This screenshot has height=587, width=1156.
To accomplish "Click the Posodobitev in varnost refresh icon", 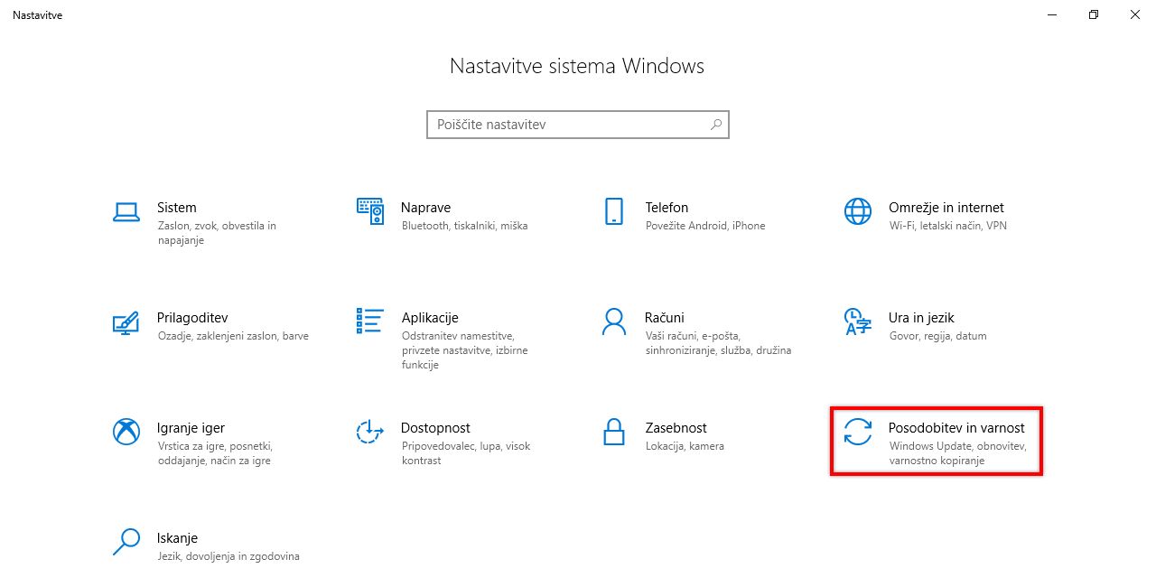I will [x=857, y=432].
